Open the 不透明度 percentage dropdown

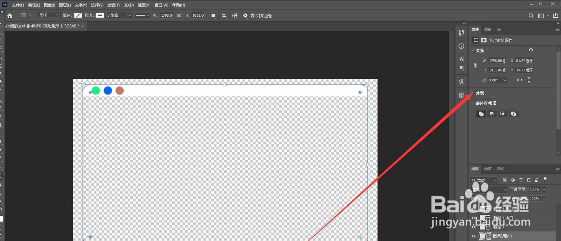544,189
